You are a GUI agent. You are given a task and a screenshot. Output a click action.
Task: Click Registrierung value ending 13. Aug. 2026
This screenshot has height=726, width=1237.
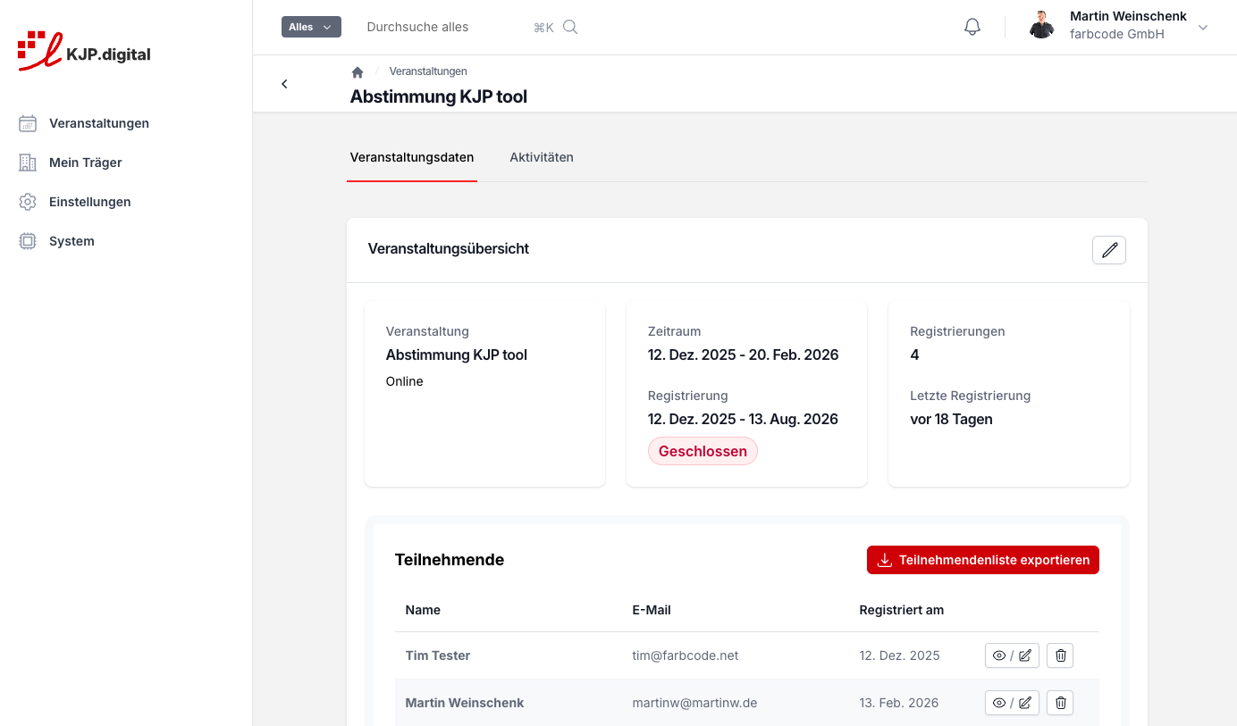click(744, 419)
